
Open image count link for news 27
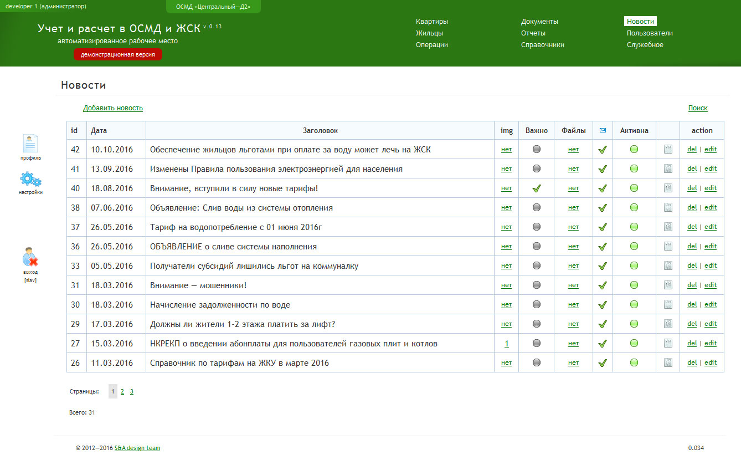click(507, 344)
